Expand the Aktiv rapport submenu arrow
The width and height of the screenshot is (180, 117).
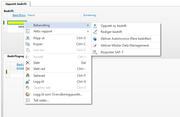[x=88, y=31]
